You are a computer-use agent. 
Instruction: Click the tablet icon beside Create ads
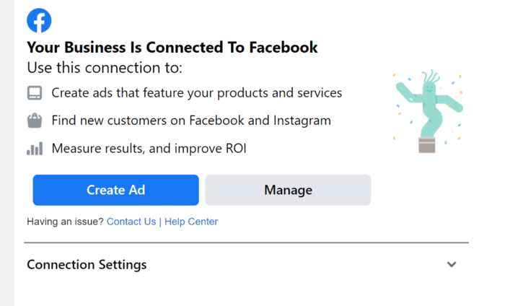(35, 93)
